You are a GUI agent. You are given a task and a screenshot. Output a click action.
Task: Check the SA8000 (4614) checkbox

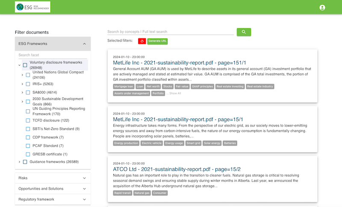click(x=28, y=92)
